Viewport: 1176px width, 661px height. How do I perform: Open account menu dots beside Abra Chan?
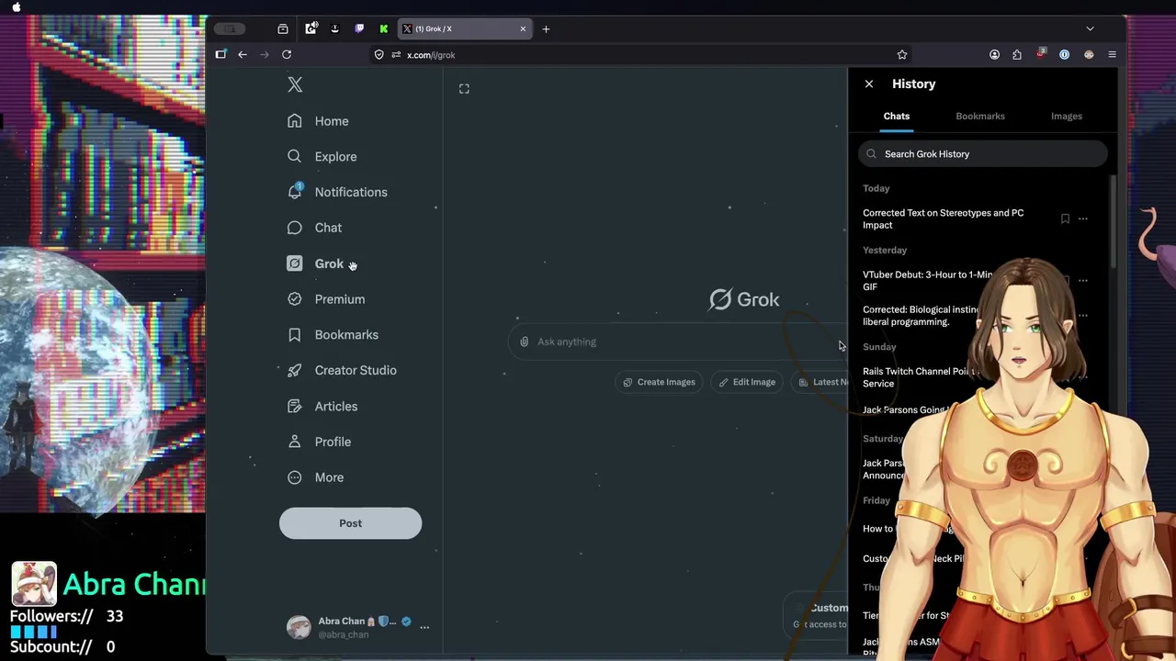click(424, 627)
